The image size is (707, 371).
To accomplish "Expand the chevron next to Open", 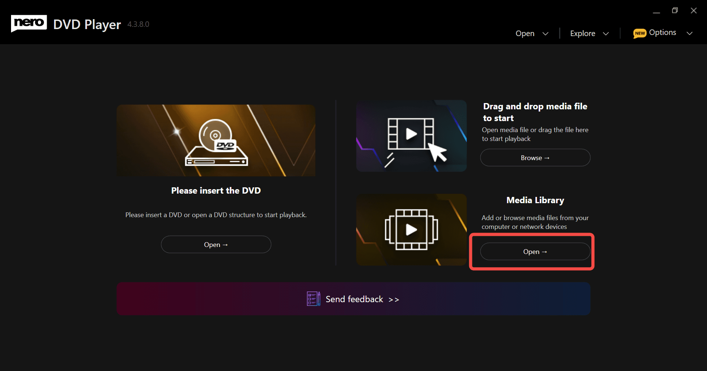I will coord(545,34).
